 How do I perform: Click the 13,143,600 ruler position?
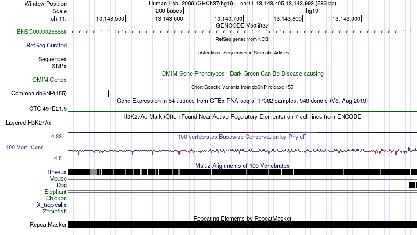pos(169,18)
